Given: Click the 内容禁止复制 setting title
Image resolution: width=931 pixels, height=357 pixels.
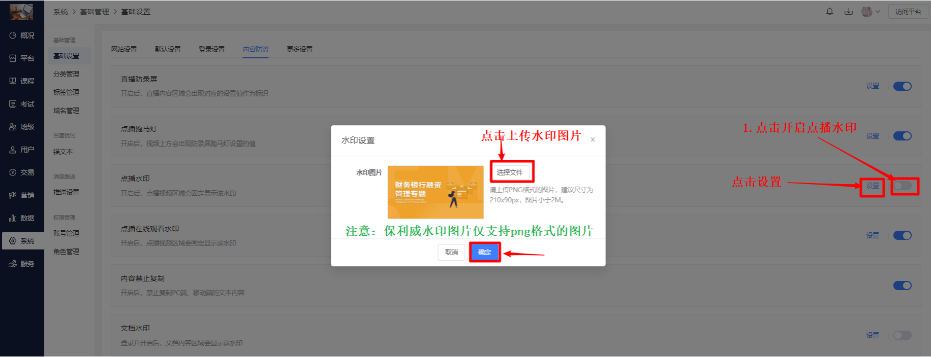Looking at the screenshot, I should click(142, 278).
